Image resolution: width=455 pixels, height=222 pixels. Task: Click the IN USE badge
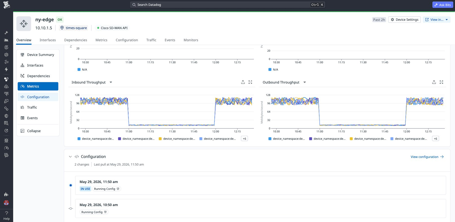pyautogui.click(x=85, y=189)
